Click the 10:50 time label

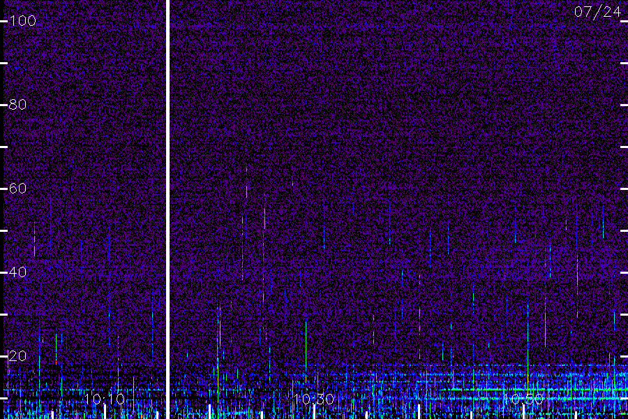(523, 399)
